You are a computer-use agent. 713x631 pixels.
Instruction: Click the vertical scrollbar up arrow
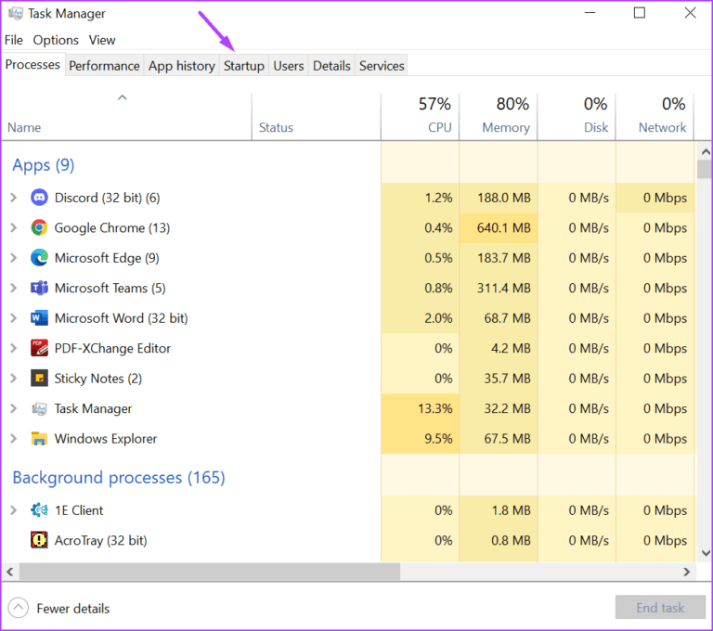pyautogui.click(x=706, y=152)
